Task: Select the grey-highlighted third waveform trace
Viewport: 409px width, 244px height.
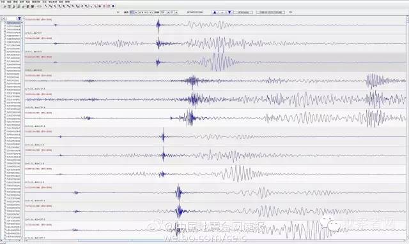Action: click(x=215, y=62)
